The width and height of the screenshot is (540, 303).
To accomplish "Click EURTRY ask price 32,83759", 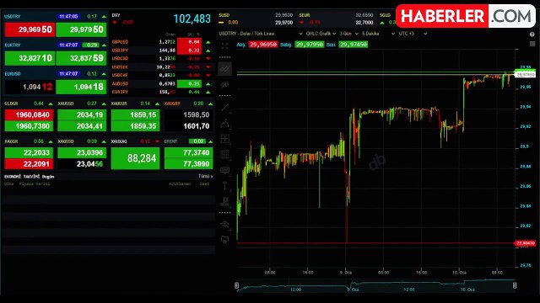I will pos(81,58).
